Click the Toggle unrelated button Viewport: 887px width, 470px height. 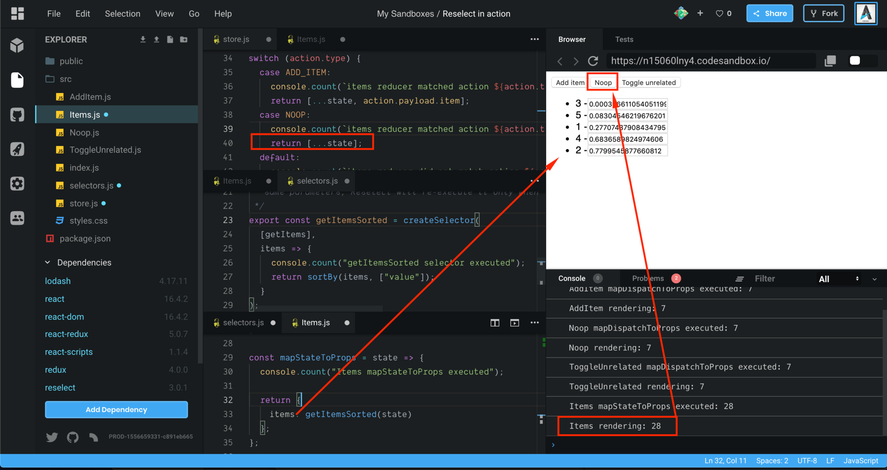pyautogui.click(x=649, y=83)
